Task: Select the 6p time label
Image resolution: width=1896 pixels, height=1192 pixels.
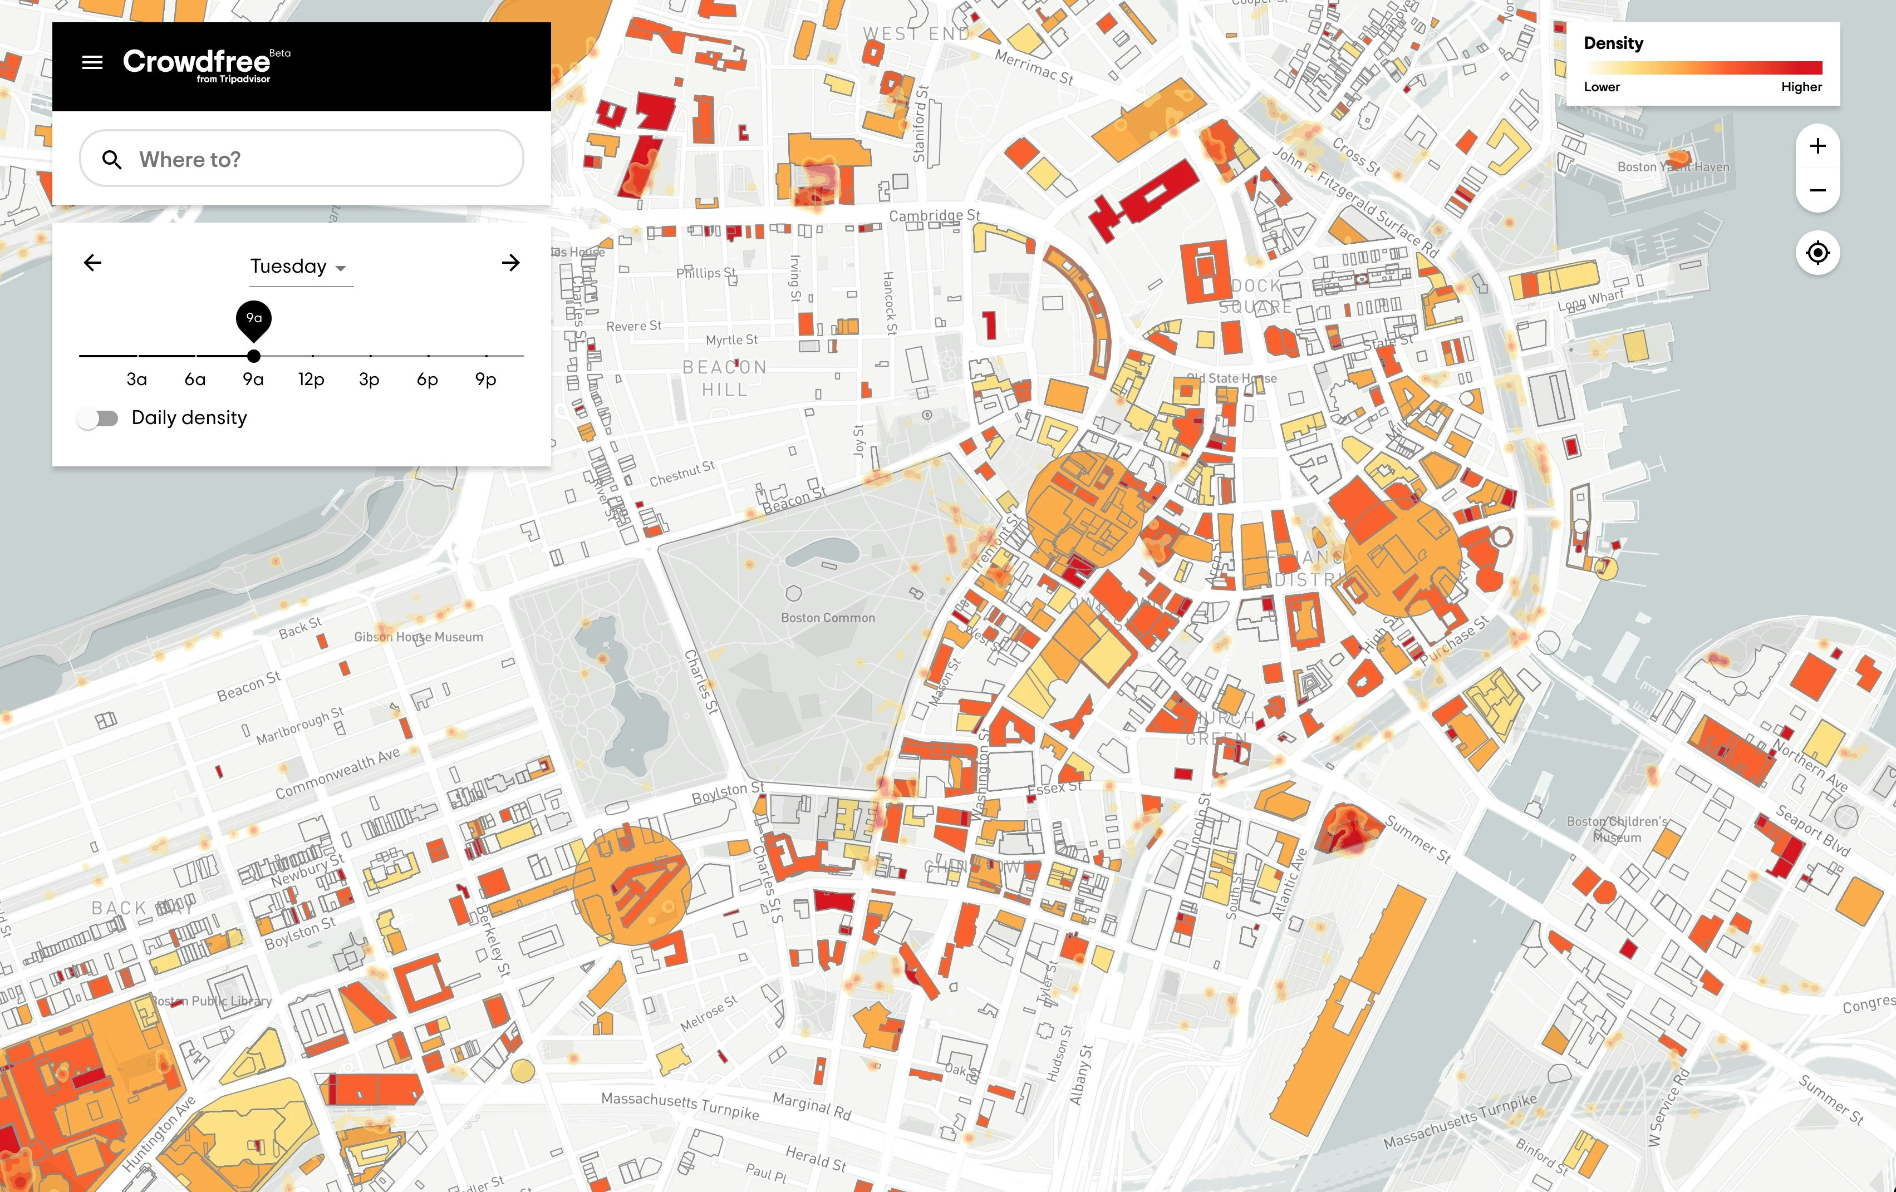Action: [428, 380]
